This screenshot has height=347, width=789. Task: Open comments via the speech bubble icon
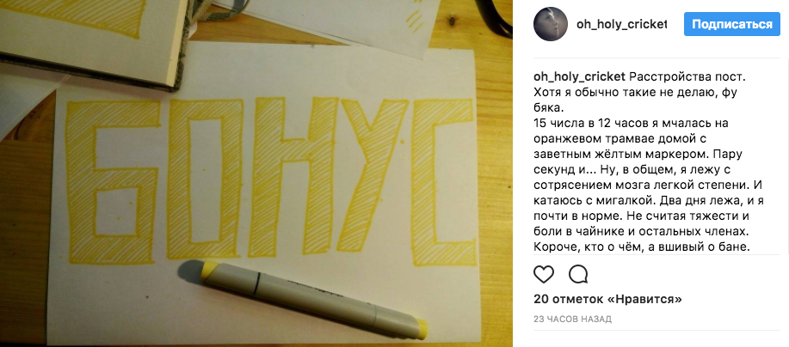tap(578, 274)
